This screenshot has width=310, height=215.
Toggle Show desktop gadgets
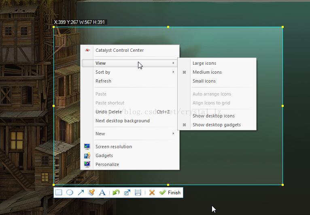217,125
